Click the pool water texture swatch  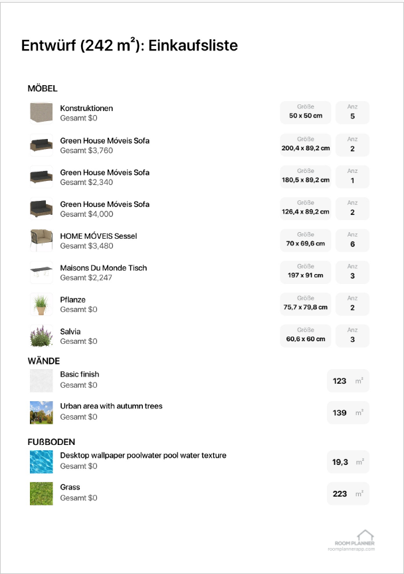(41, 461)
